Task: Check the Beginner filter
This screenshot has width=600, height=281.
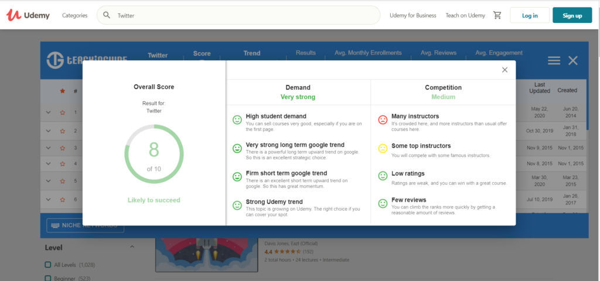Action: (x=48, y=278)
